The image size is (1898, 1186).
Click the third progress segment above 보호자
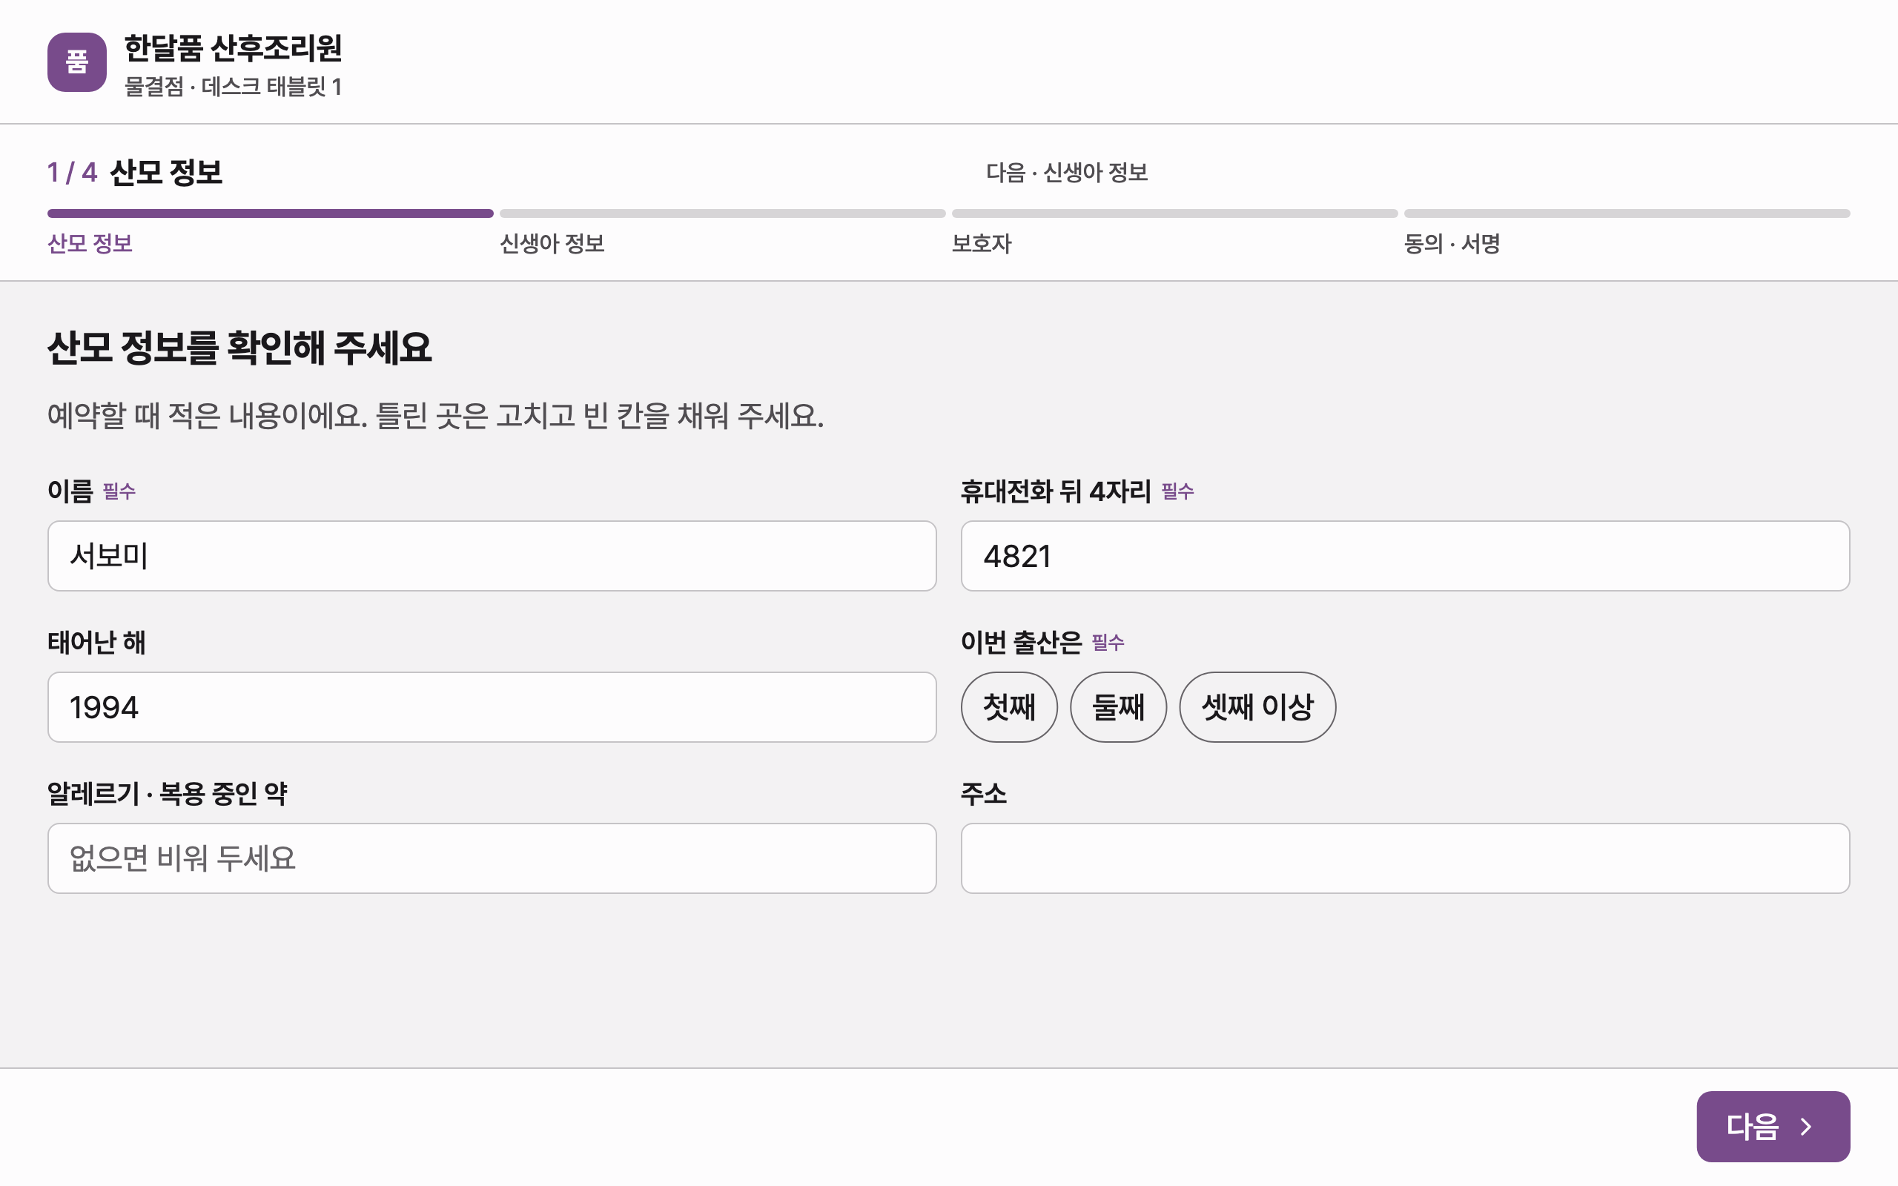point(1175,213)
